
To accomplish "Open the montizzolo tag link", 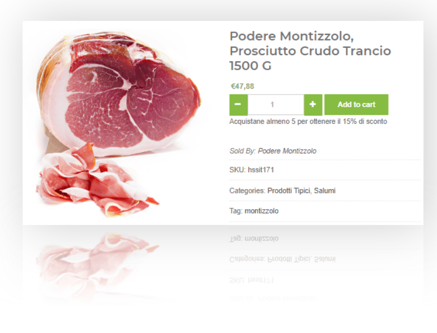I will pos(261,211).
